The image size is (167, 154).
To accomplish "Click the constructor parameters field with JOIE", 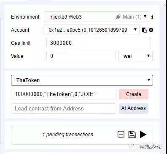I will [x=64, y=94].
